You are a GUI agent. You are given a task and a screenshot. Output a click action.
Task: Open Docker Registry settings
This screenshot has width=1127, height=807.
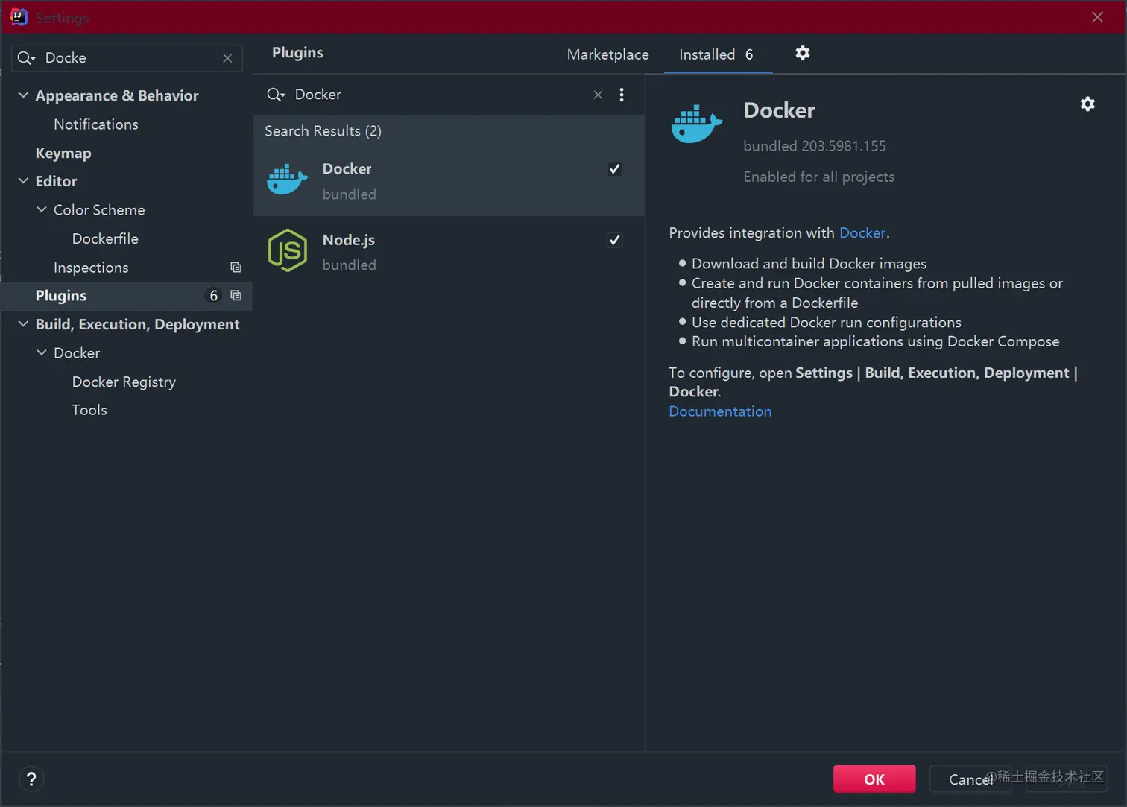[124, 382]
